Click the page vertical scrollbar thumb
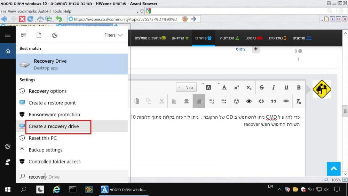348x196 pixels. tap(345, 111)
